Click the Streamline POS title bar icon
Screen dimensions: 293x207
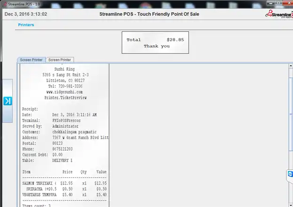[5, 4]
